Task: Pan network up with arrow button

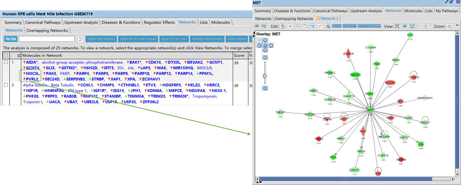Action: (265, 40)
